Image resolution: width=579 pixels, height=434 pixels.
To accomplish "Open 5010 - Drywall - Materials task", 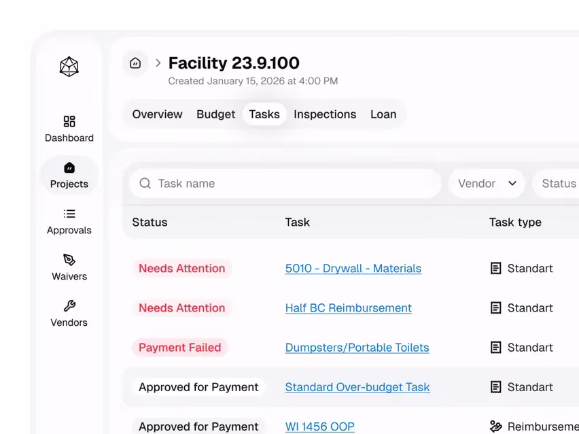I will [x=353, y=269].
